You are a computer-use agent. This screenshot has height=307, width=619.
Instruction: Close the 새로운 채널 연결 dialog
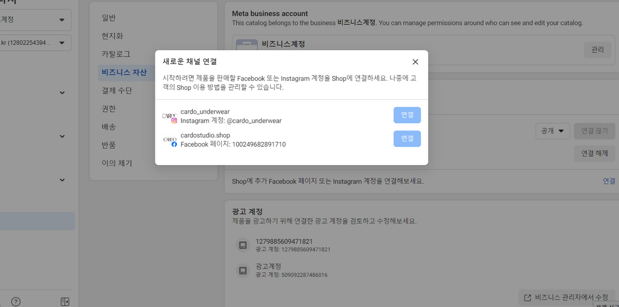click(415, 62)
